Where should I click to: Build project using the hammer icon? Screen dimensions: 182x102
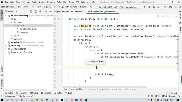coord(91,7)
